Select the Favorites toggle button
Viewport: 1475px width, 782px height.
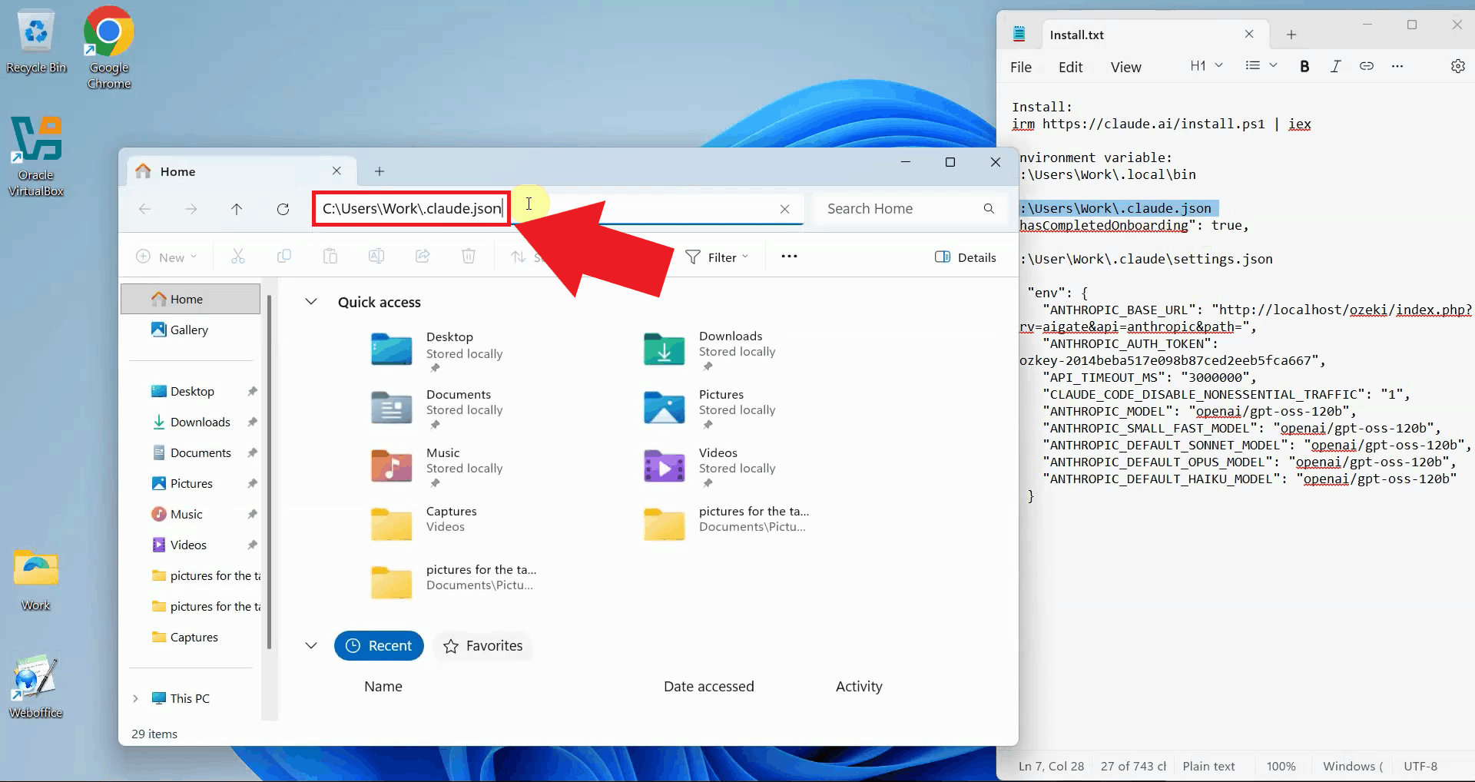483,646
